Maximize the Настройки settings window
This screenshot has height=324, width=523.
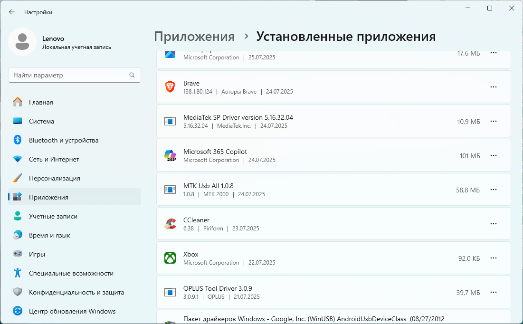490,9
